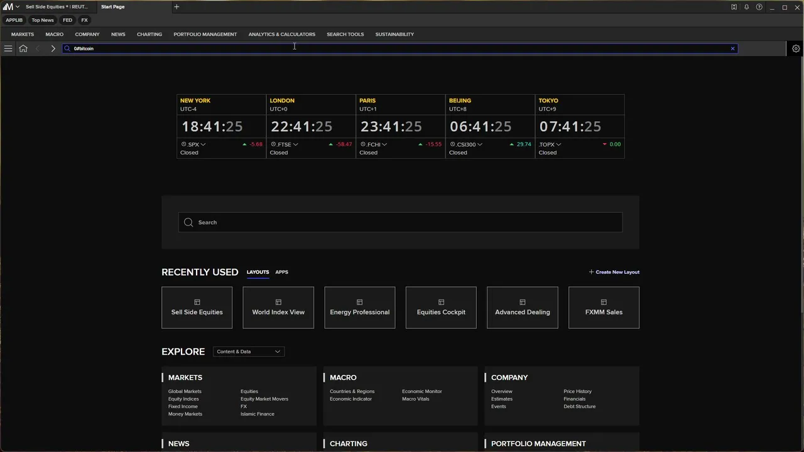Open the SUSTAINABILITY menu
The image size is (804, 452).
pyautogui.click(x=394, y=35)
